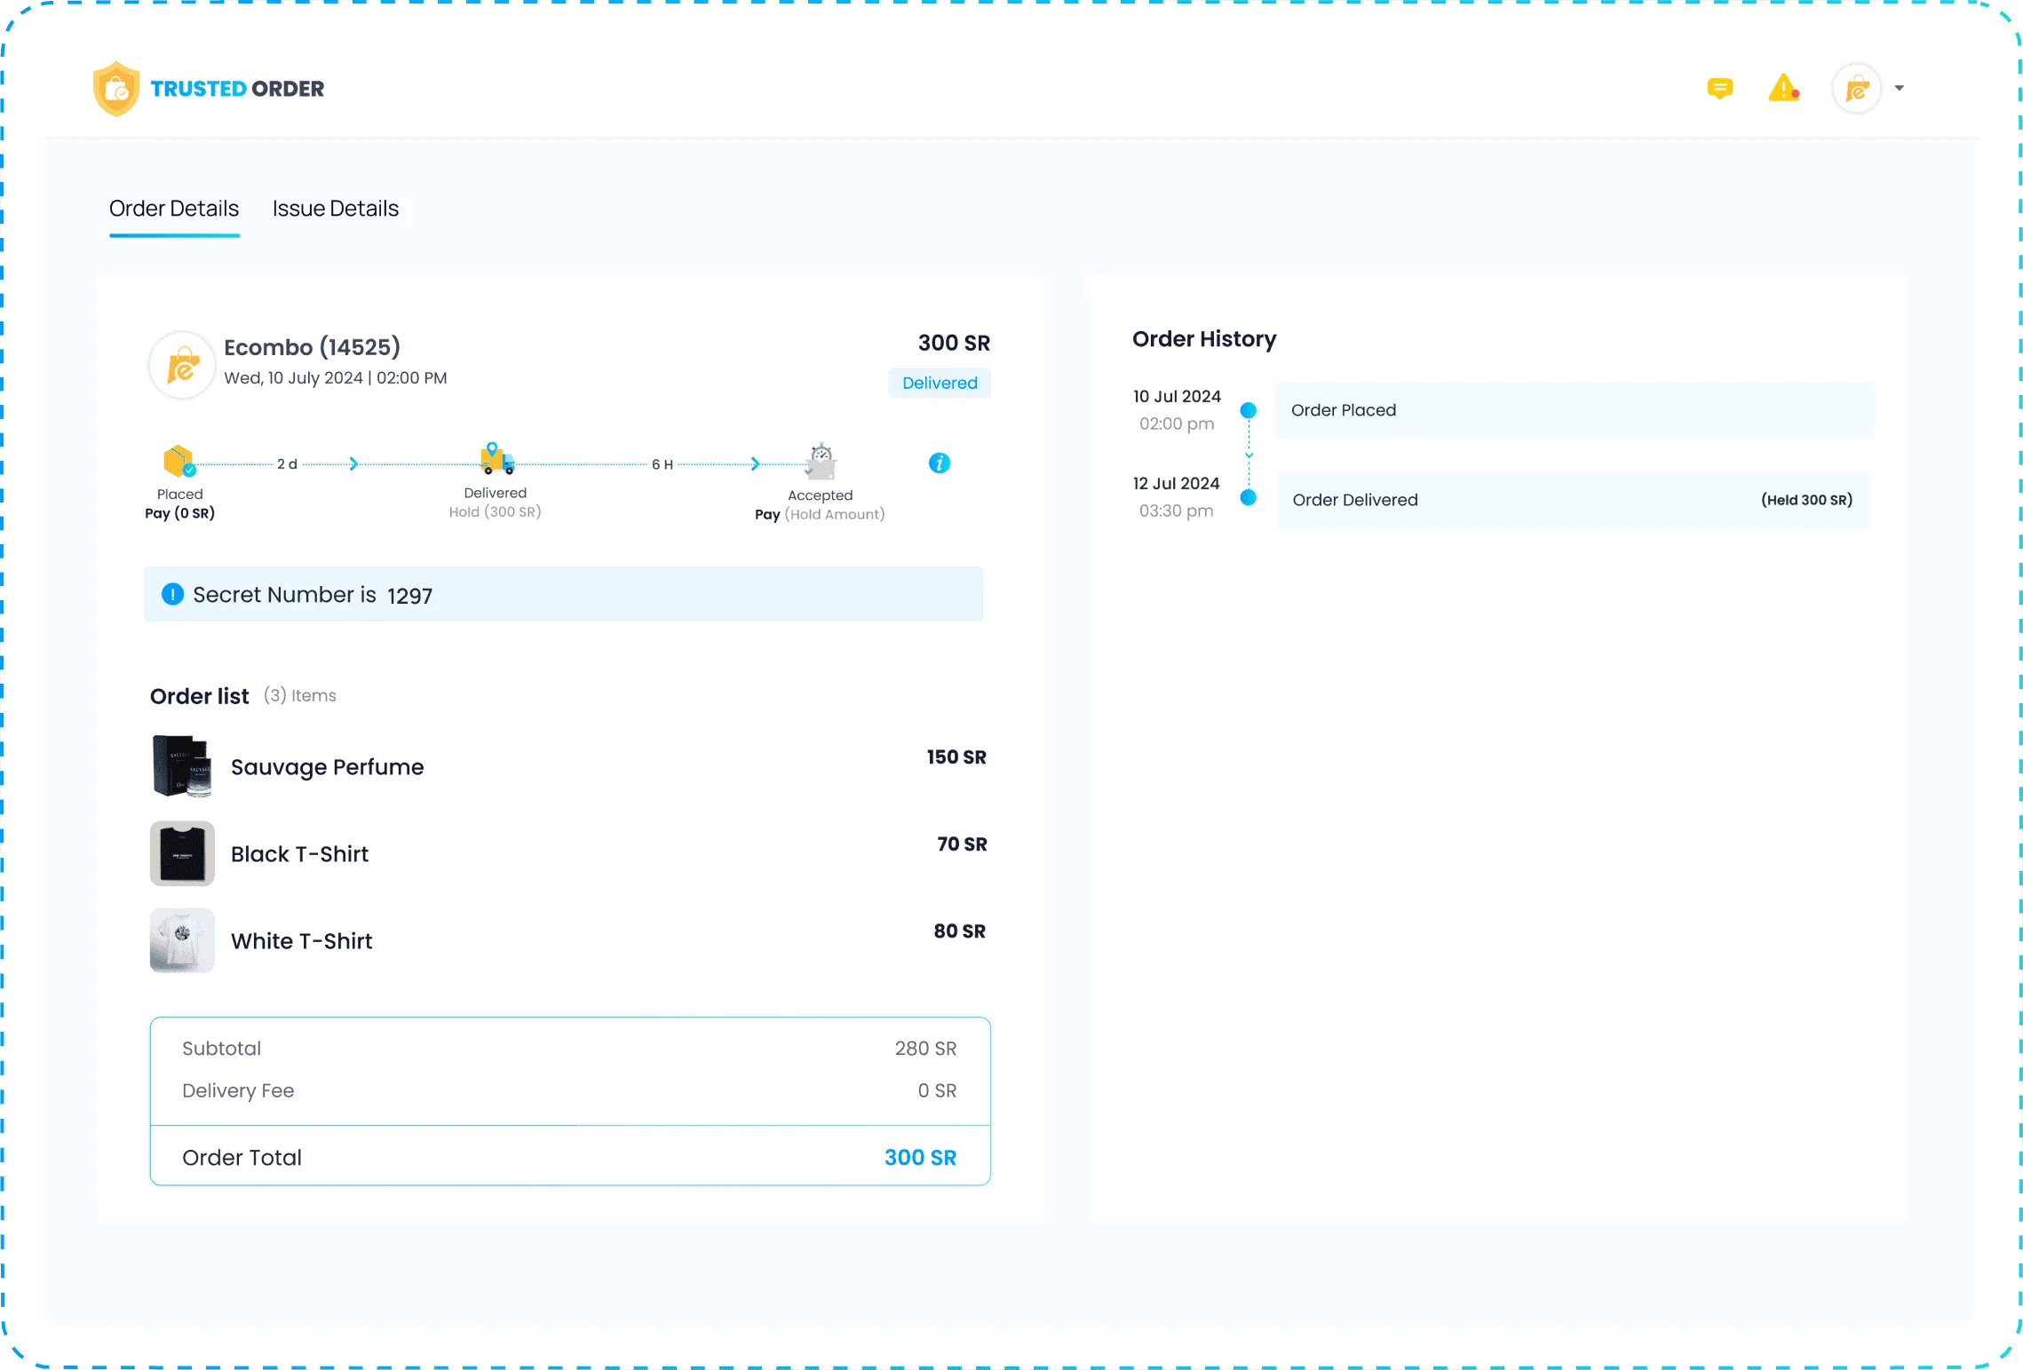The image size is (2023, 1370).
Task: Click the arrow after 2 d
Action: (x=353, y=463)
